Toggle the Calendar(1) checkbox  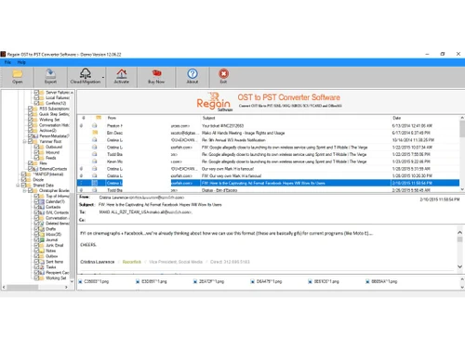(x=36, y=201)
